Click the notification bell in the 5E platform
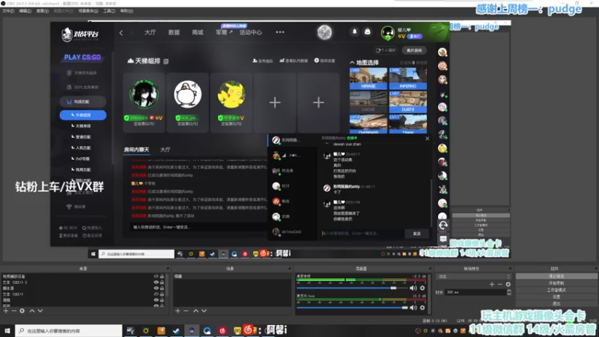599x337 pixels. coord(354,31)
